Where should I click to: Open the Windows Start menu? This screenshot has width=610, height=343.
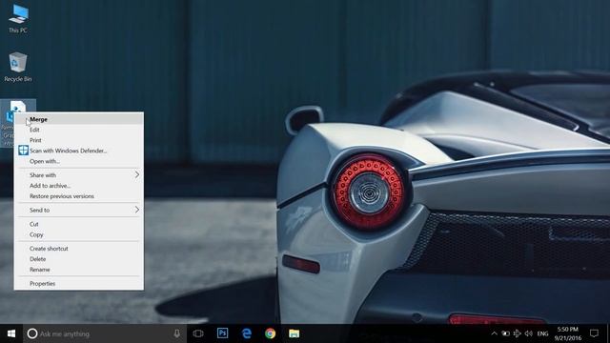tap(11, 333)
